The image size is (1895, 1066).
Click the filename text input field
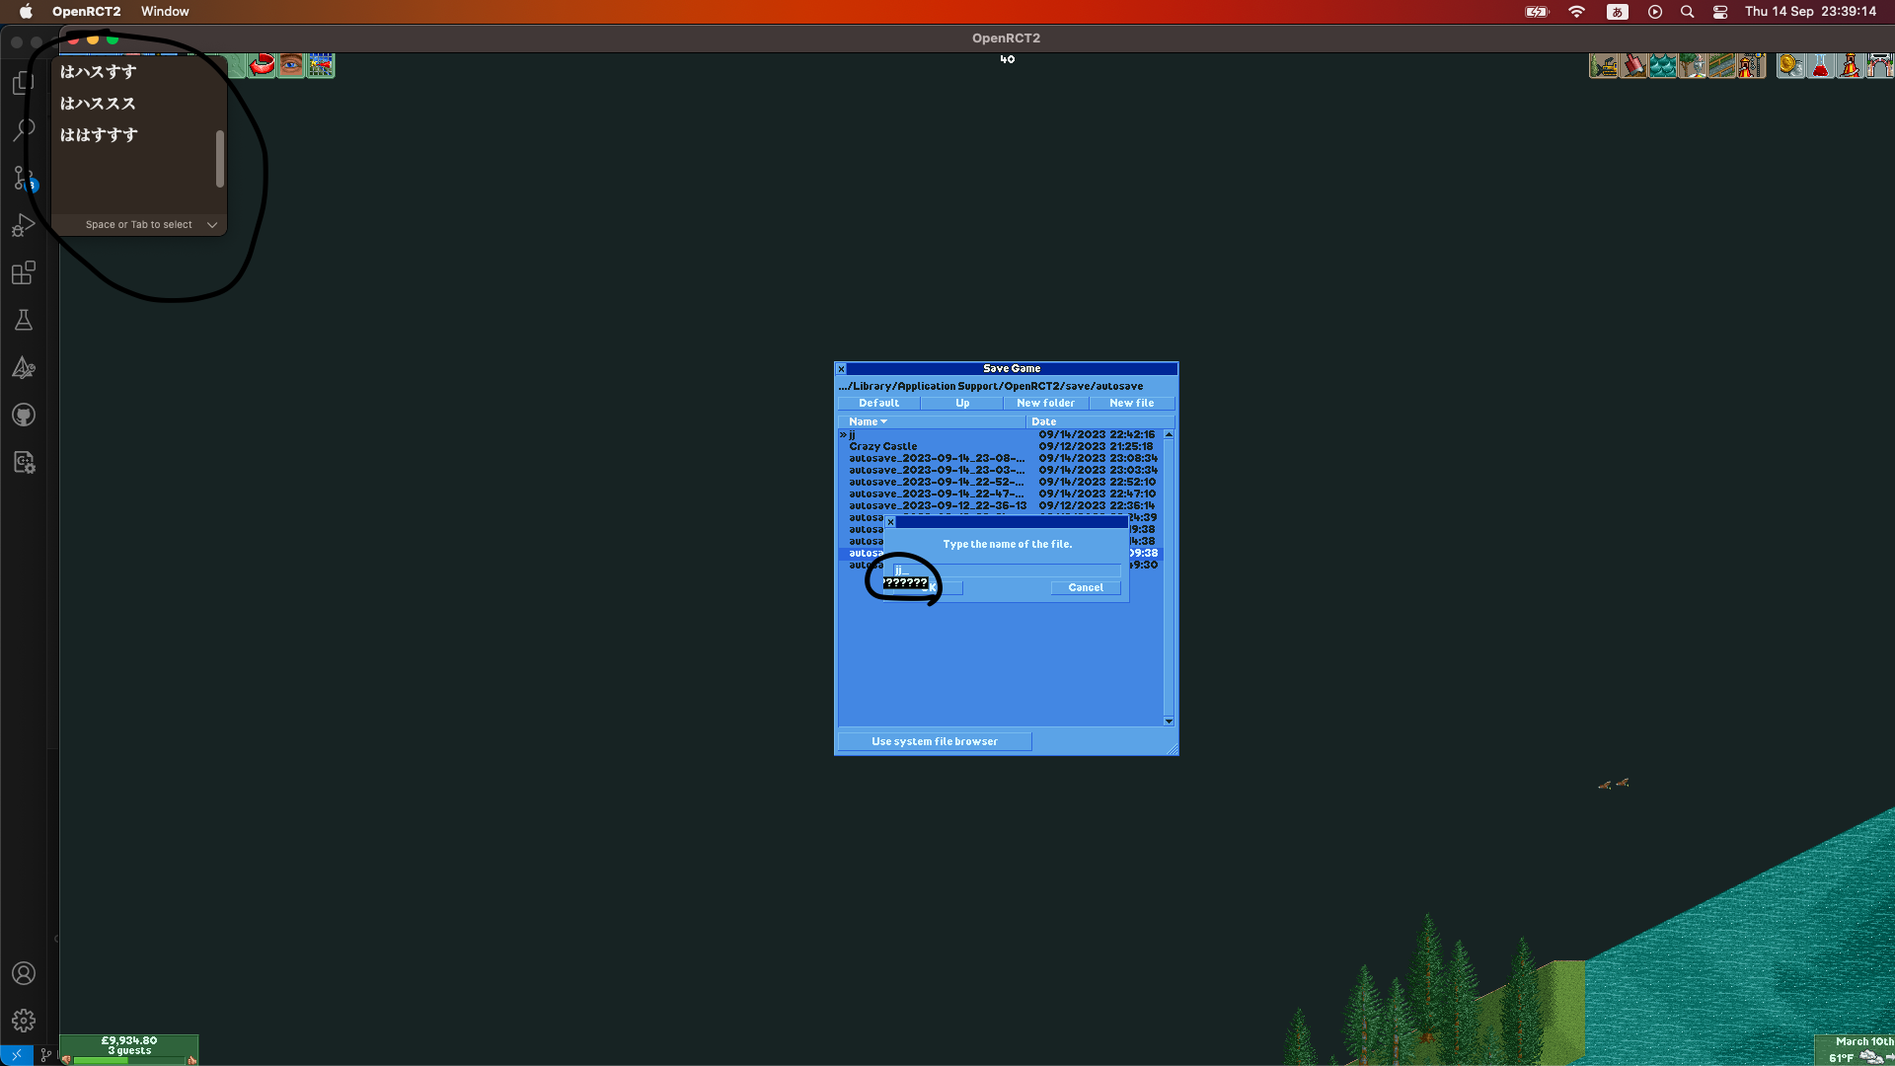point(1007,570)
